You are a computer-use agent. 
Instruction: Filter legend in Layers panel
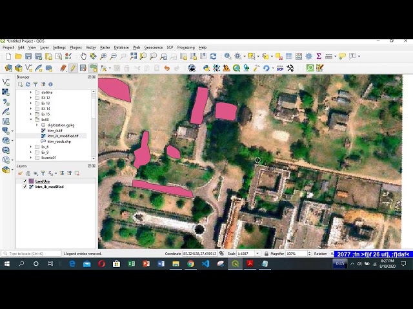(x=43, y=173)
